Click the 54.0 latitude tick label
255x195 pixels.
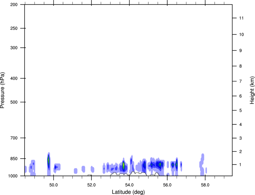129,185
